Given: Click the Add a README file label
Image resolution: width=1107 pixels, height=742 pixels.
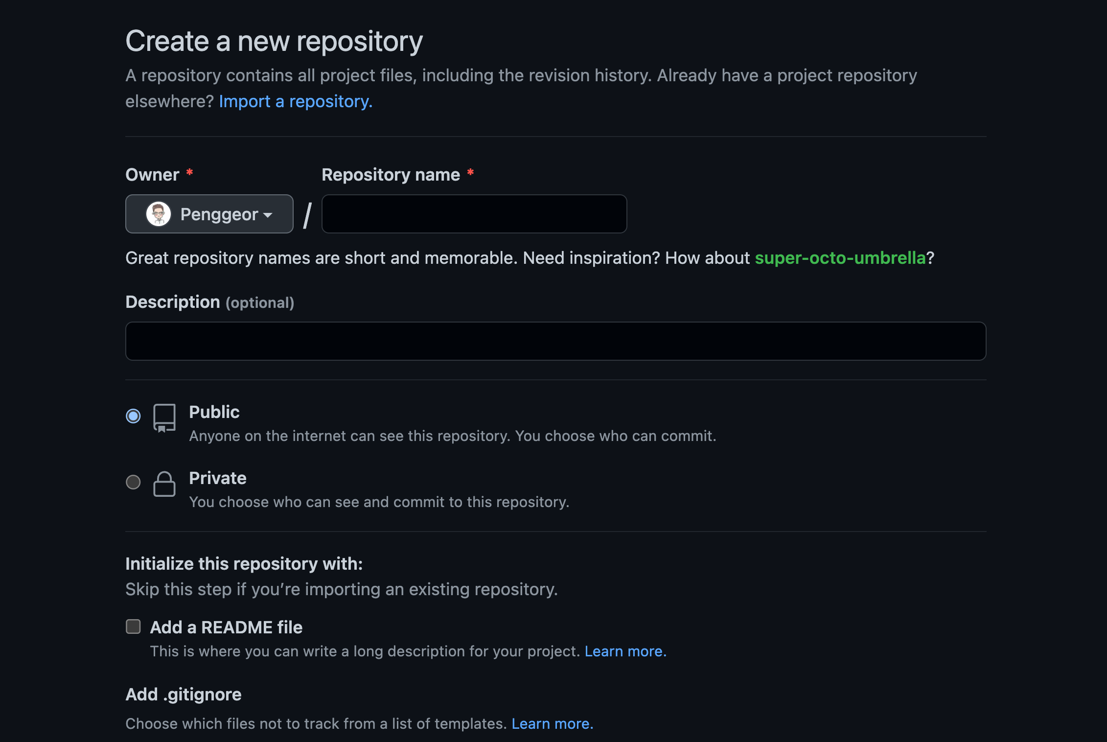Looking at the screenshot, I should [x=226, y=627].
